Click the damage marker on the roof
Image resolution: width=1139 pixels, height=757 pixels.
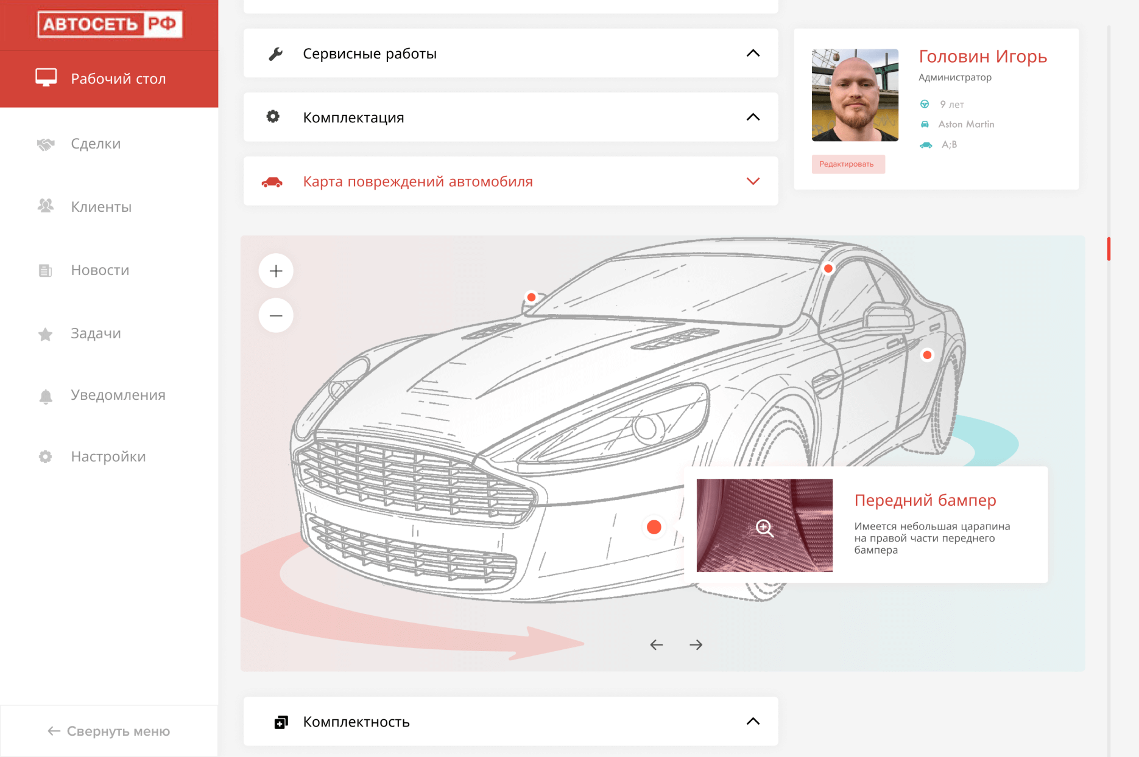(x=828, y=268)
